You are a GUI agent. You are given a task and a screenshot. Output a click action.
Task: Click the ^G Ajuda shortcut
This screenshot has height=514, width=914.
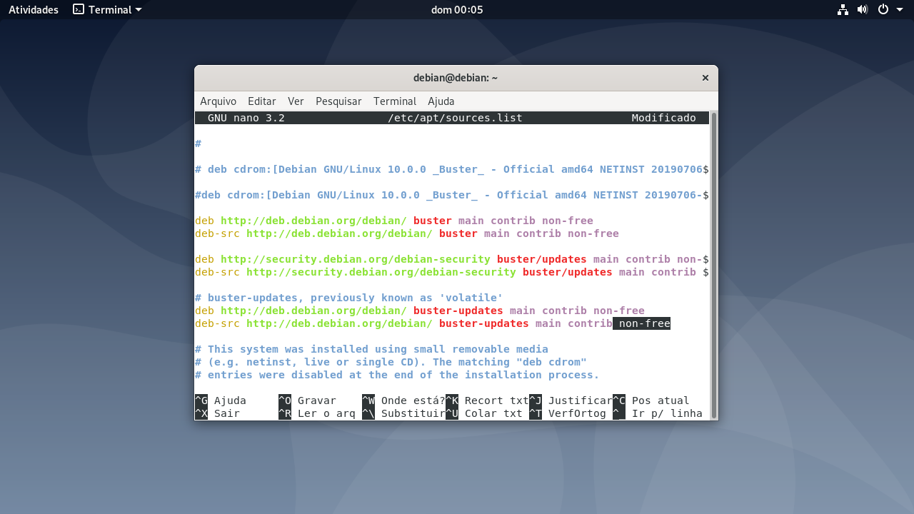click(x=221, y=400)
